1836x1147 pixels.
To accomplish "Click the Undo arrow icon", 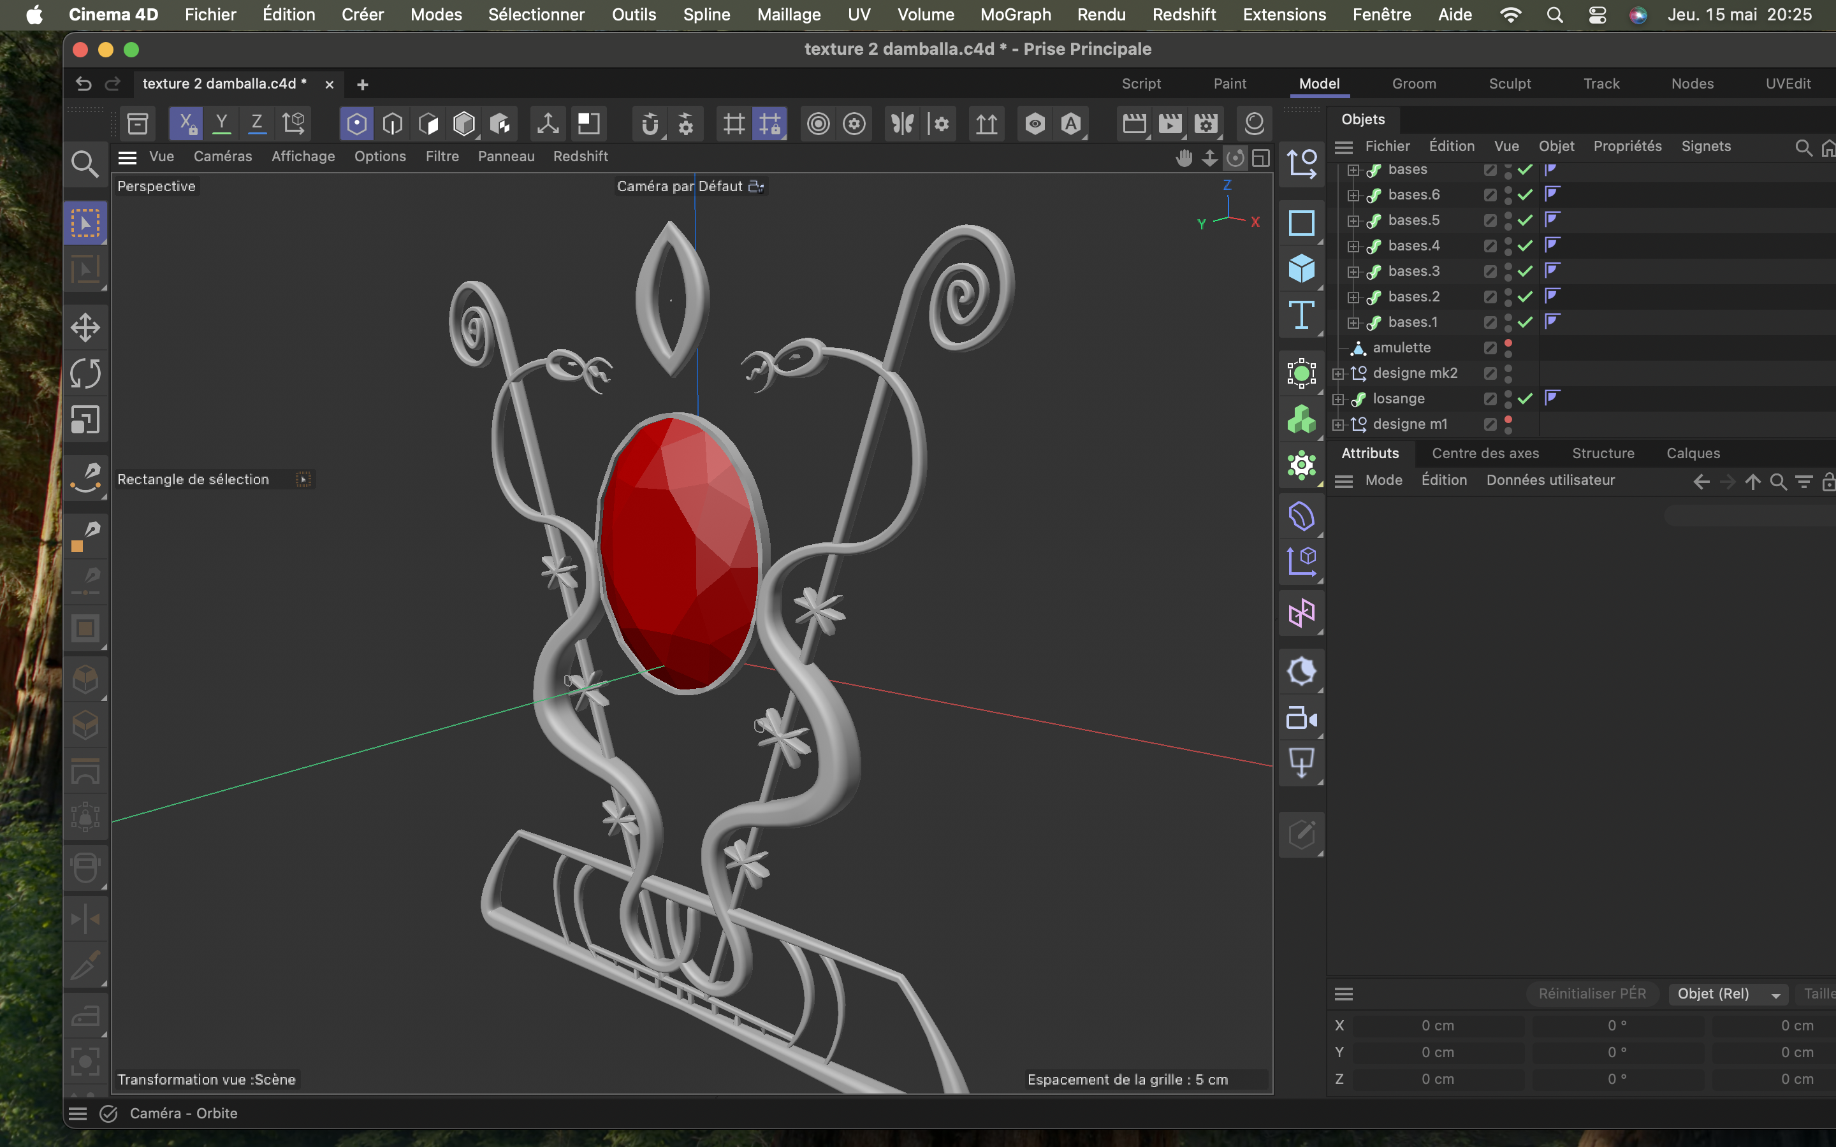I will pos(84,84).
